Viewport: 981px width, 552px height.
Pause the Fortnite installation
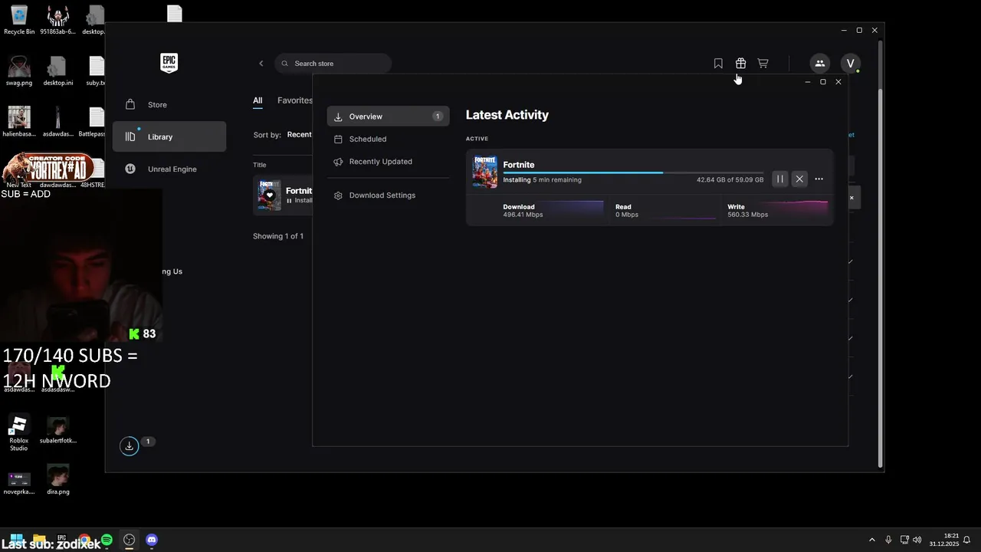point(779,179)
